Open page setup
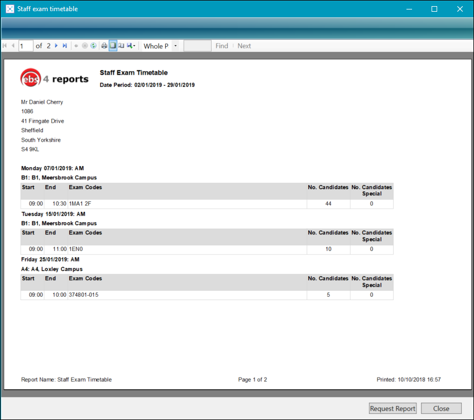The height and width of the screenshot is (420, 474). 121,46
